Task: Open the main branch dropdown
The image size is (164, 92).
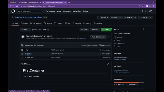Action: coord(25,30)
